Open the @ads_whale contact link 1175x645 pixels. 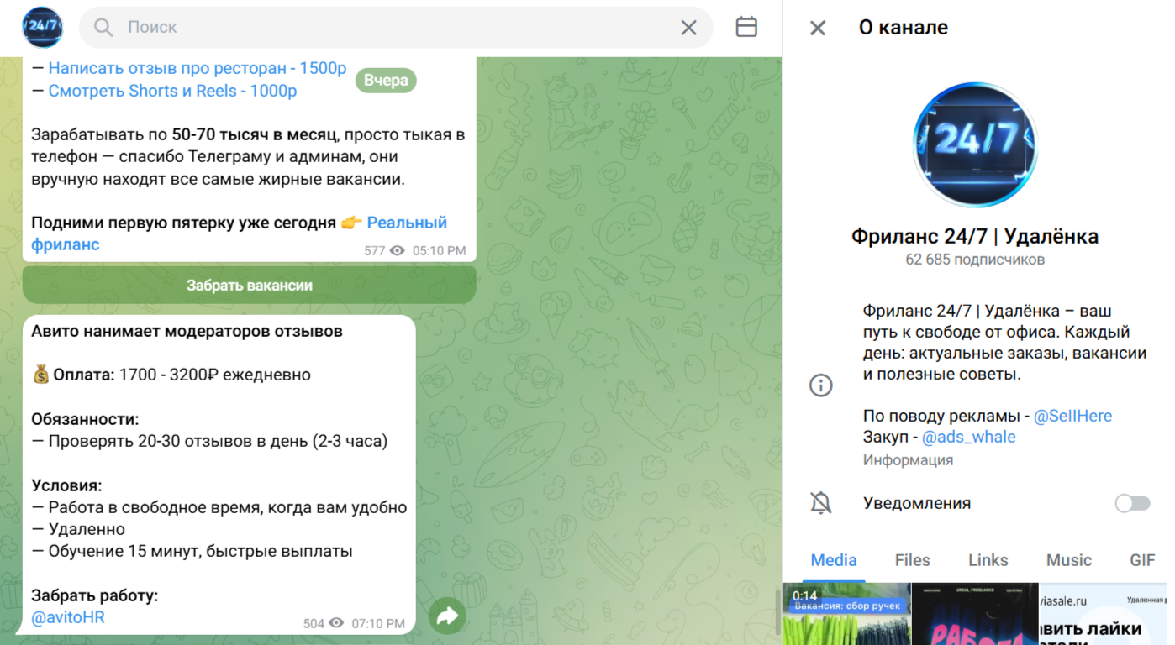coord(968,438)
